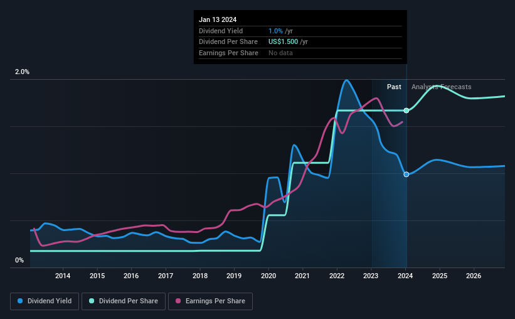Click the pink Earnings Per Share legend dot
Viewport: 515px width, 319px height.
coord(178,301)
